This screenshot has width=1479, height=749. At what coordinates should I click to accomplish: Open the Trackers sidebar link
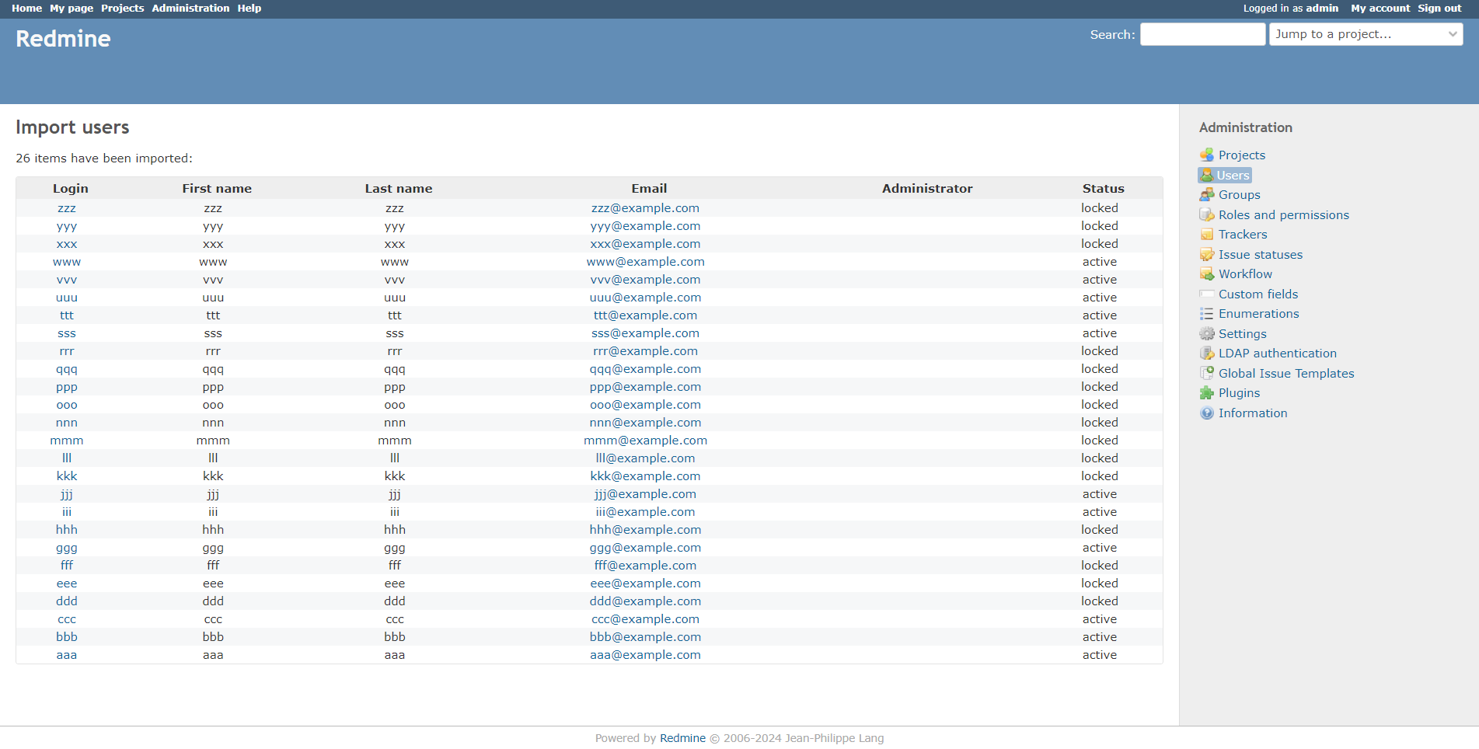(x=1243, y=235)
